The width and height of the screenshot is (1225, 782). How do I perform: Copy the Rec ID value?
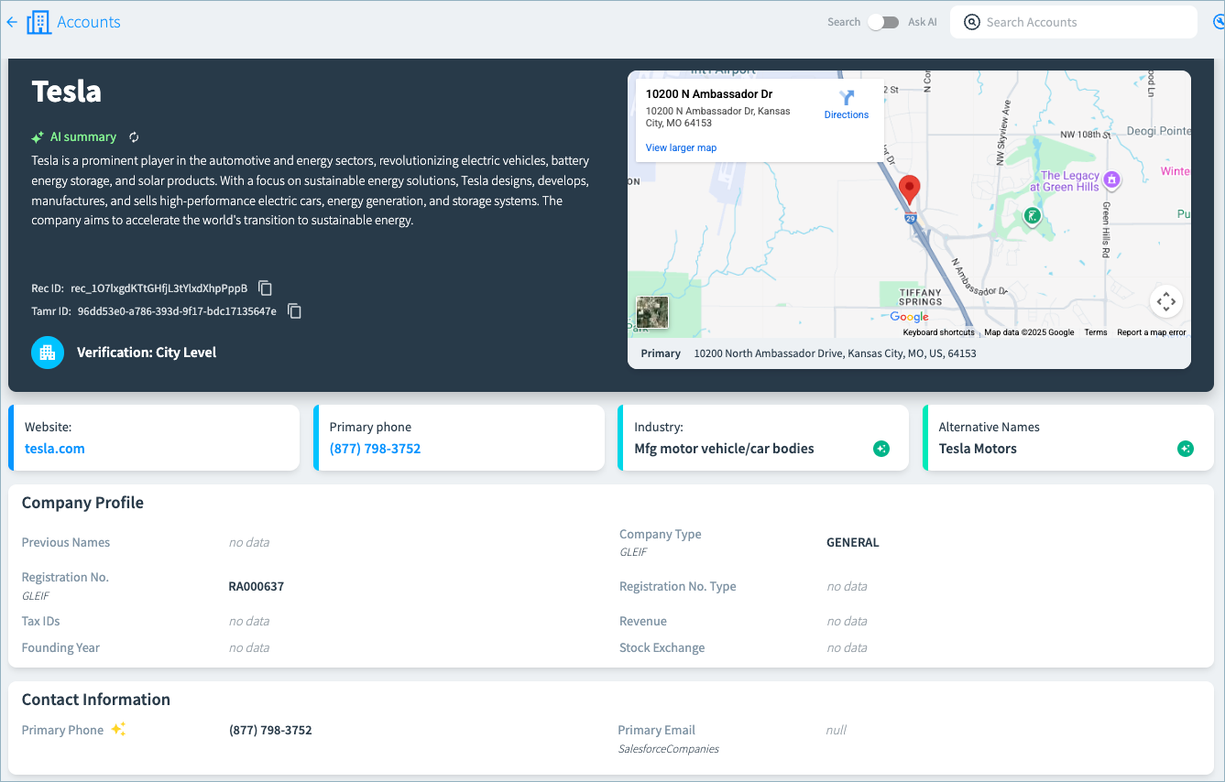click(266, 288)
